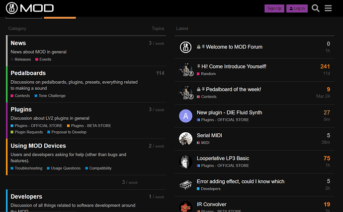Open the letter A user avatar
The width and height of the screenshot is (343, 212).
click(x=185, y=116)
